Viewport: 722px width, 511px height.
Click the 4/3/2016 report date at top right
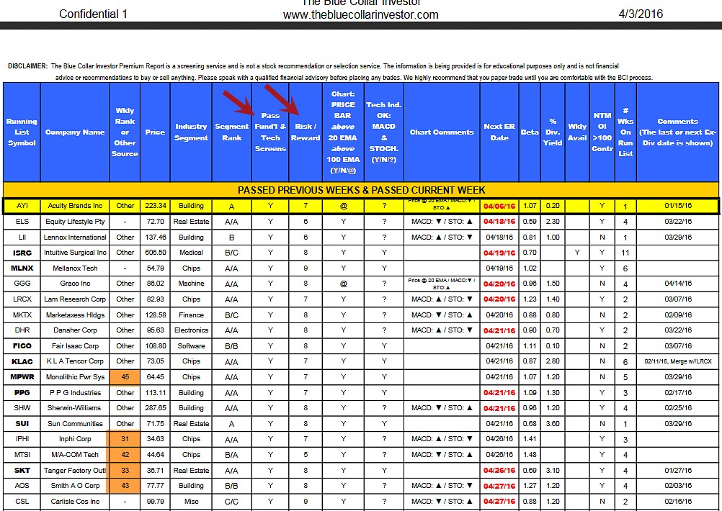click(641, 14)
